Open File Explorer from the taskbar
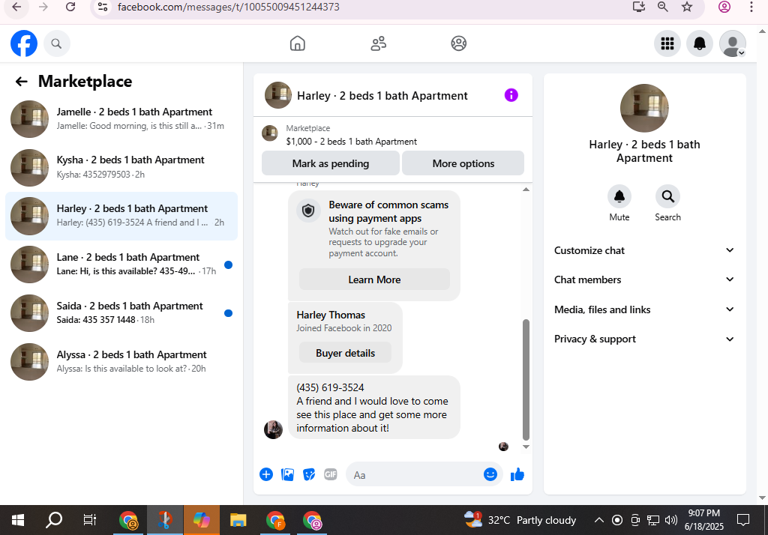The height and width of the screenshot is (535, 768). coord(238,520)
